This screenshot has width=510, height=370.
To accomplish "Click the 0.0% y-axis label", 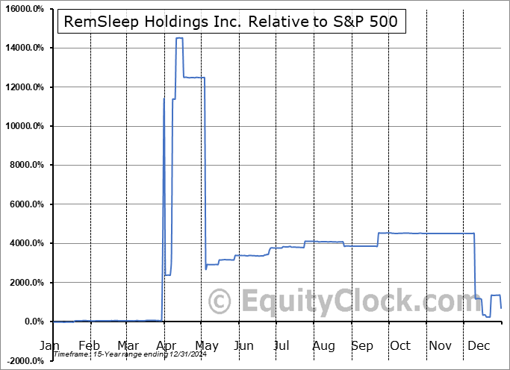I will [x=36, y=322].
